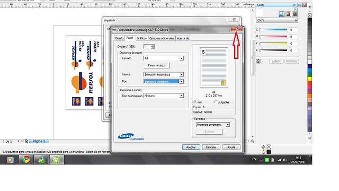339x191 pixels.
Task: Decrease Copias with the down stepper
Action: [153, 47]
